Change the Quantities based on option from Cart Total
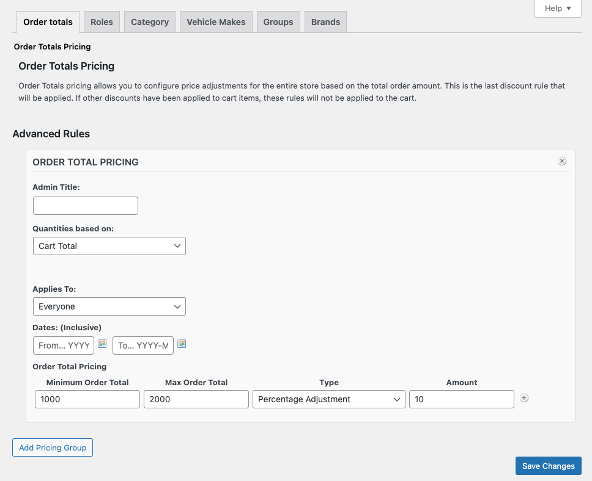The image size is (592, 481). (x=109, y=245)
